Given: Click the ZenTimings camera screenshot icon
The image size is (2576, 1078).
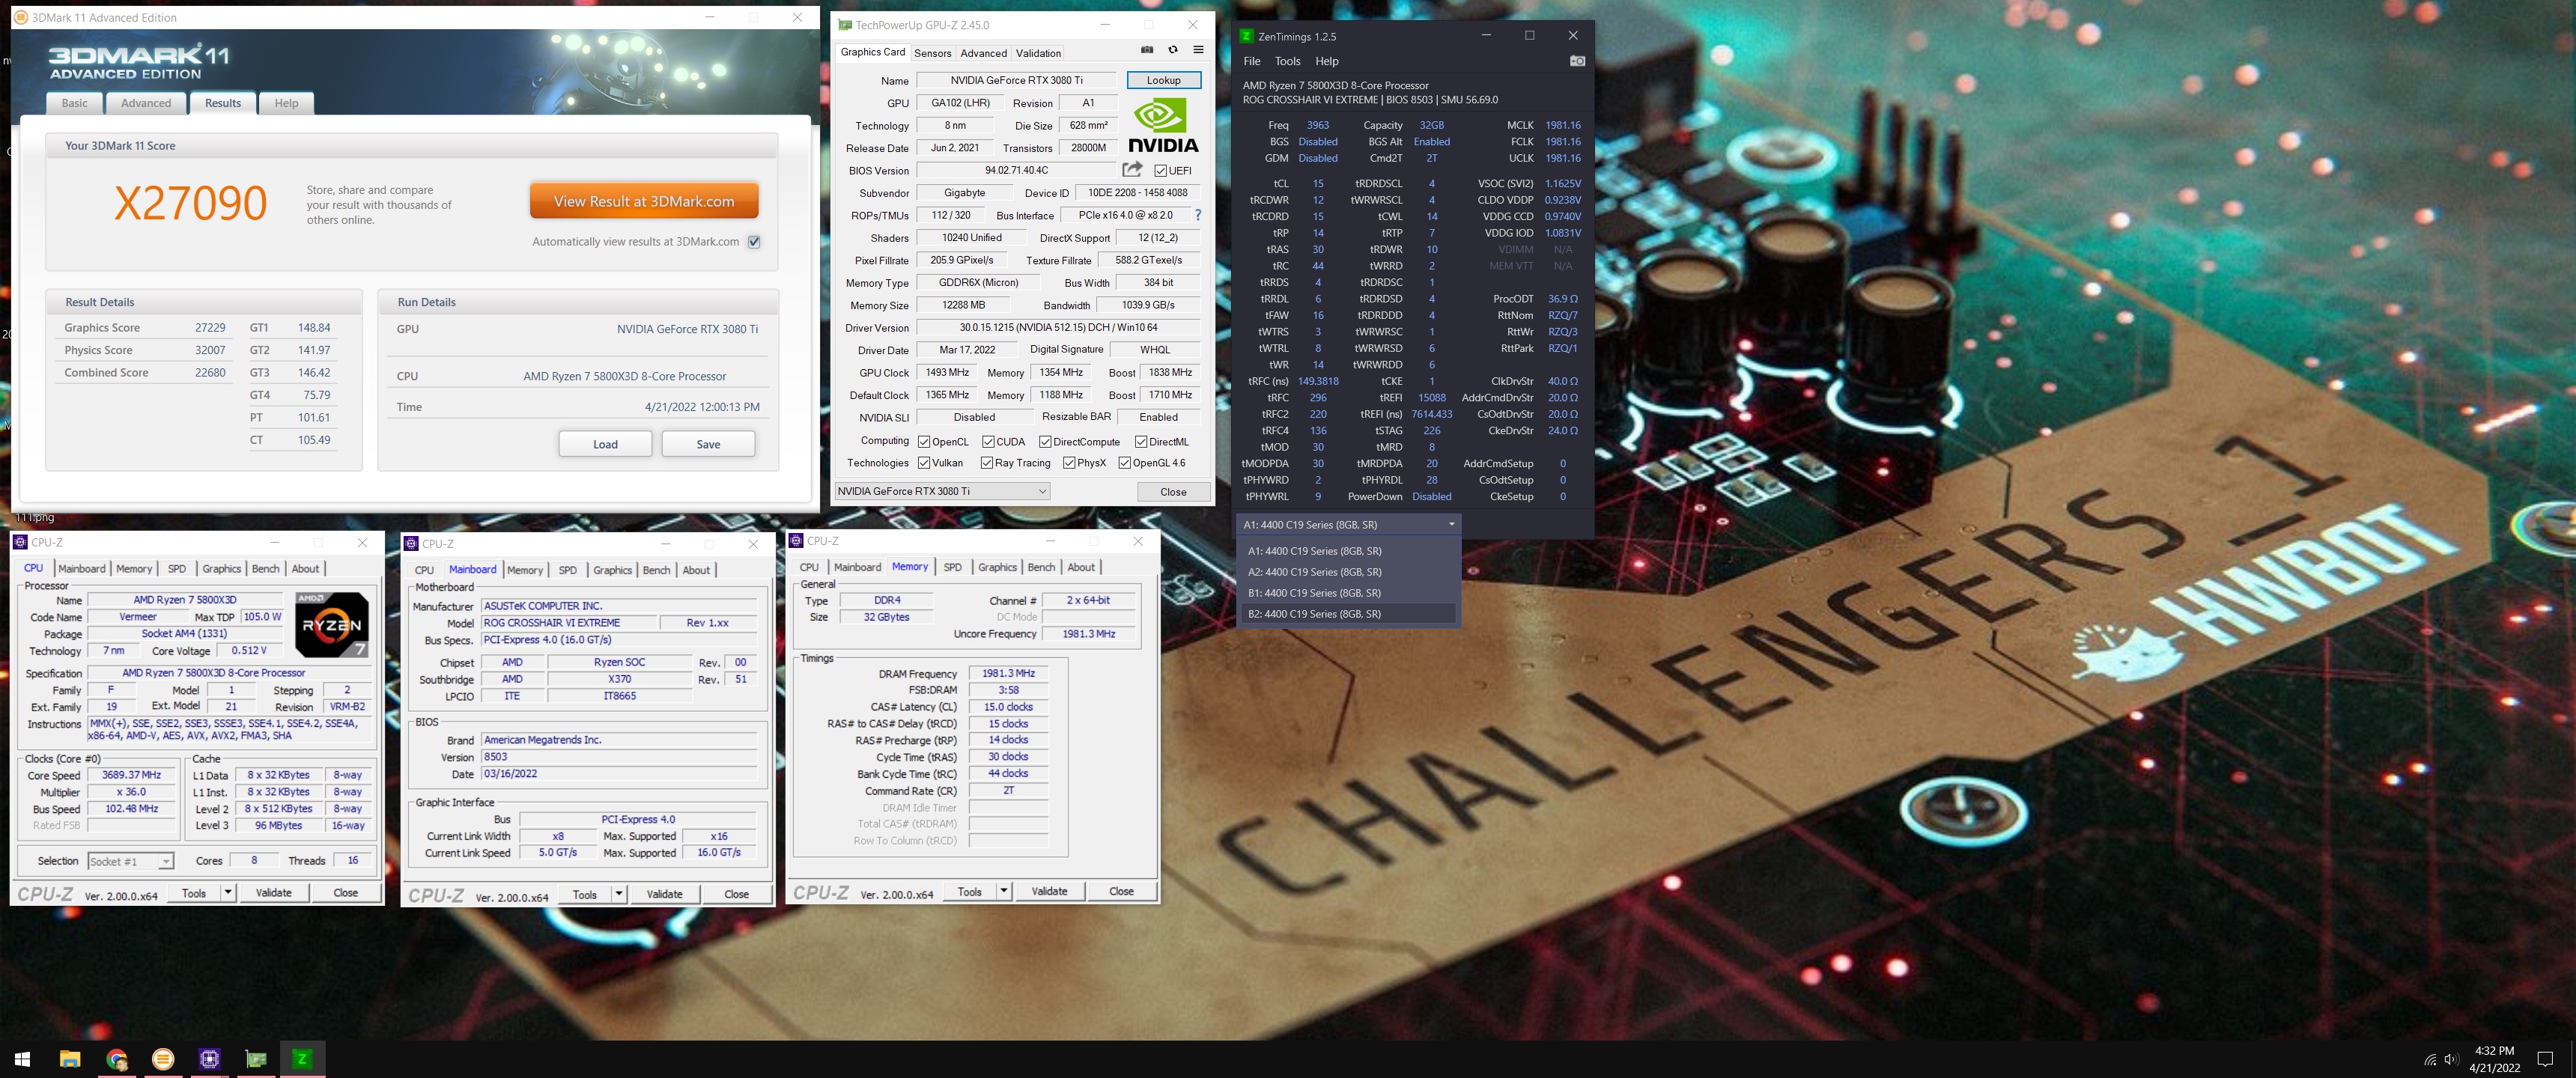Looking at the screenshot, I should [1577, 61].
